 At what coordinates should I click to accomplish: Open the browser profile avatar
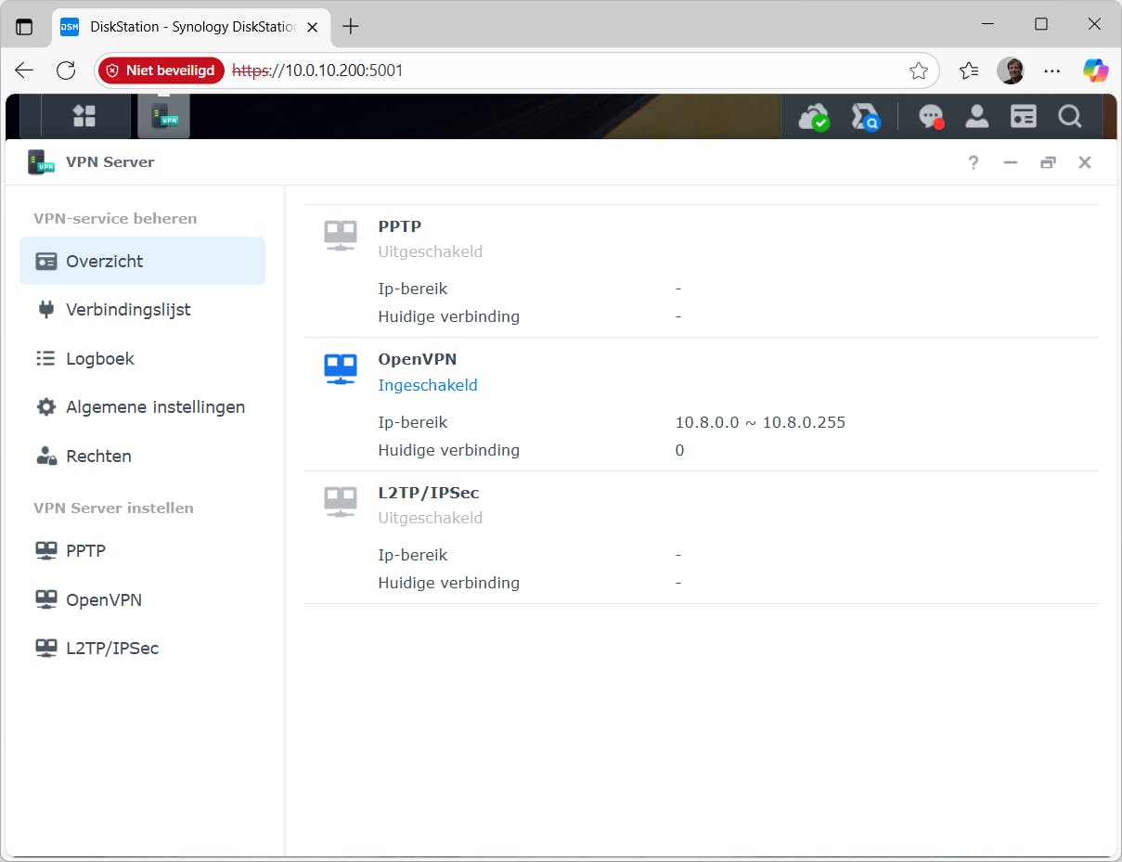(1011, 71)
